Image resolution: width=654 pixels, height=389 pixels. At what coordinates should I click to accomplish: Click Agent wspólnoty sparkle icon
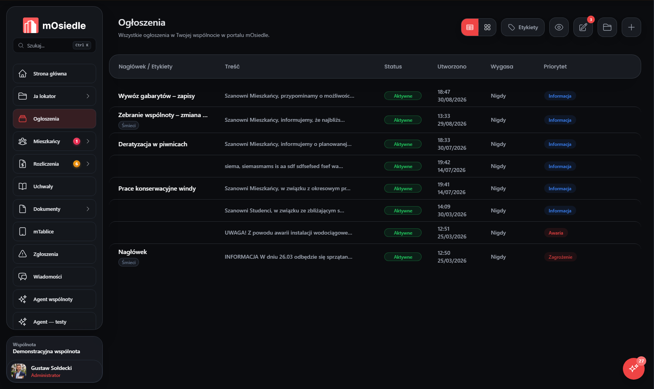pos(23,299)
